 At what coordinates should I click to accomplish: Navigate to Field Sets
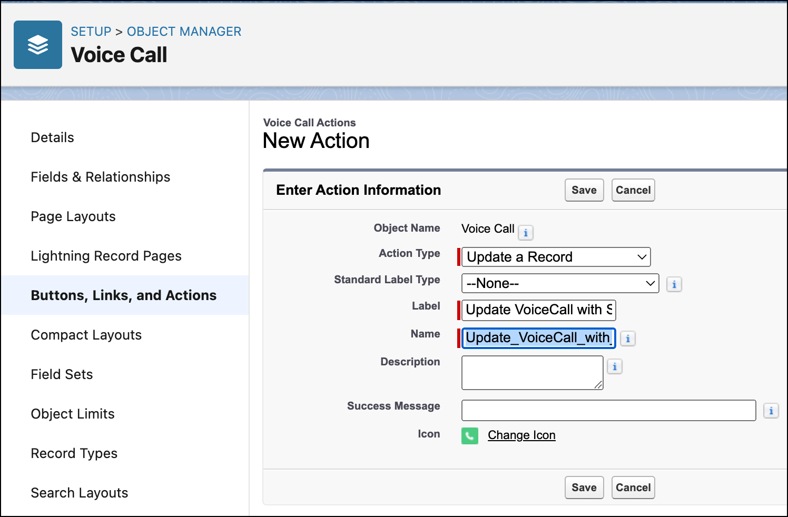[62, 374]
